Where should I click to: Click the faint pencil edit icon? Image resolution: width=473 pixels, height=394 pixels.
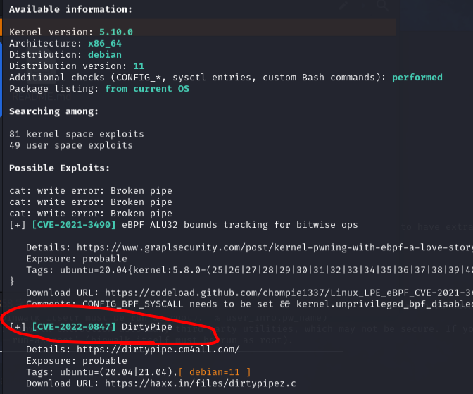point(343,5)
